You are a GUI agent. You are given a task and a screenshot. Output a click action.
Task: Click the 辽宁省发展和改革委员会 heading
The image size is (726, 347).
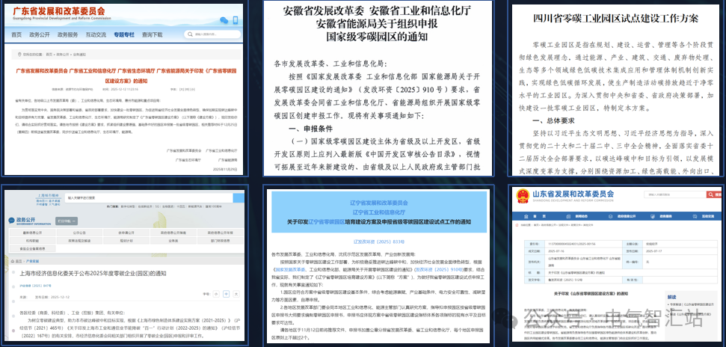click(x=379, y=203)
